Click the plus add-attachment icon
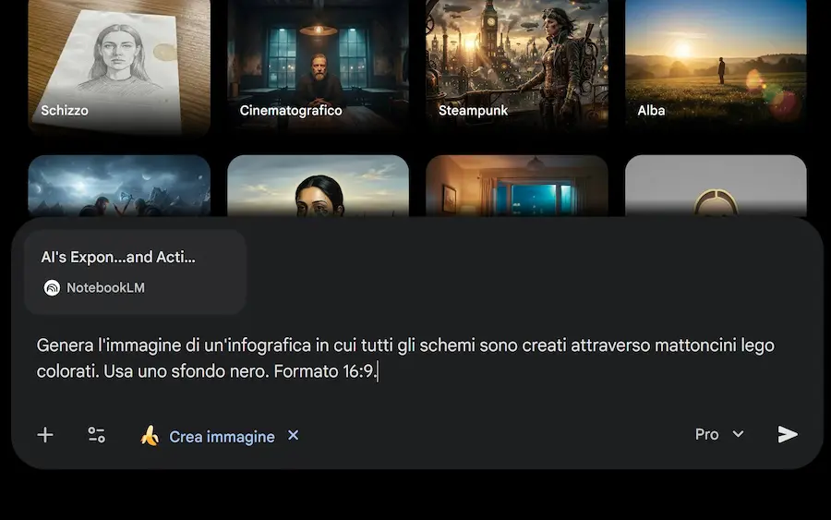The image size is (831, 520). tap(45, 435)
